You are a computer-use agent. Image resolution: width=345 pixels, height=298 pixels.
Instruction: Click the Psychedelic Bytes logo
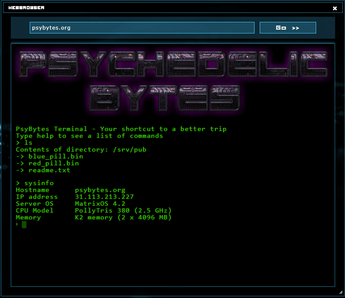pyautogui.click(x=172, y=79)
